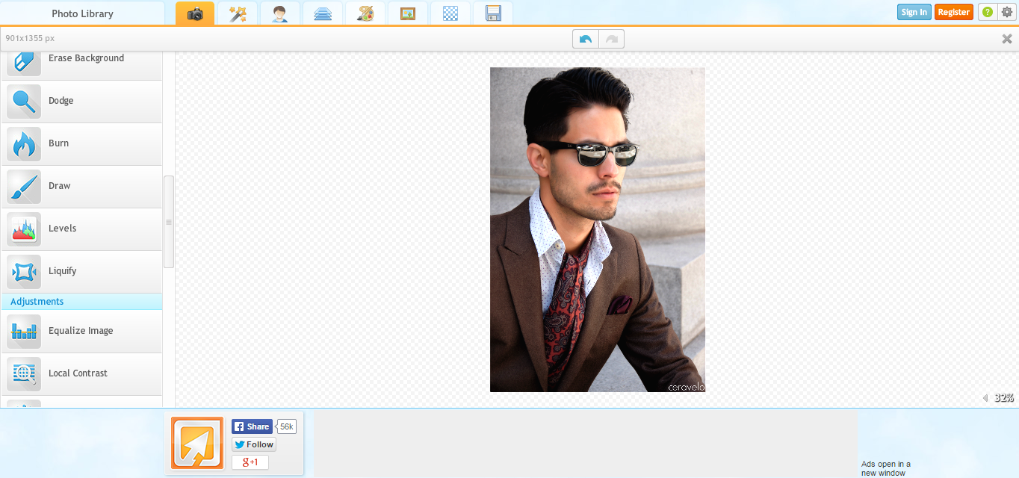Select the Dodge magnifier icon

[24, 102]
